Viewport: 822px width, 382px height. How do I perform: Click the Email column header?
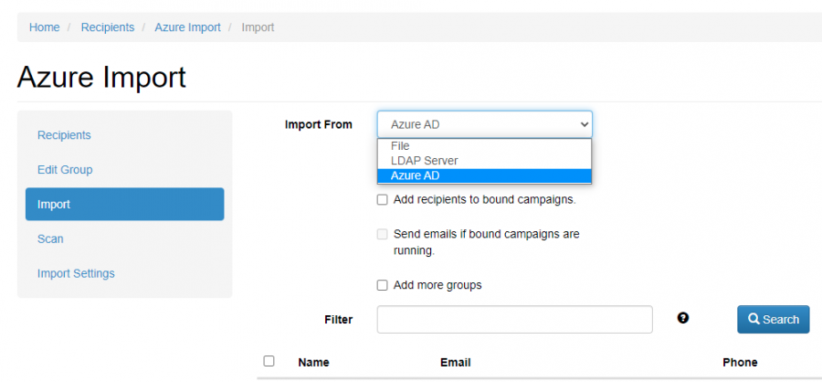pyautogui.click(x=455, y=362)
